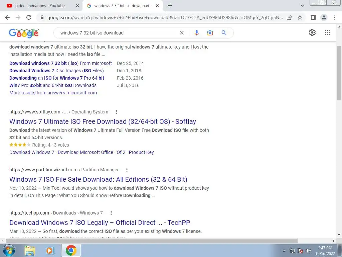Click More results from answers.microsoft.com
The height and width of the screenshot is (257, 342).
click(53, 93)
